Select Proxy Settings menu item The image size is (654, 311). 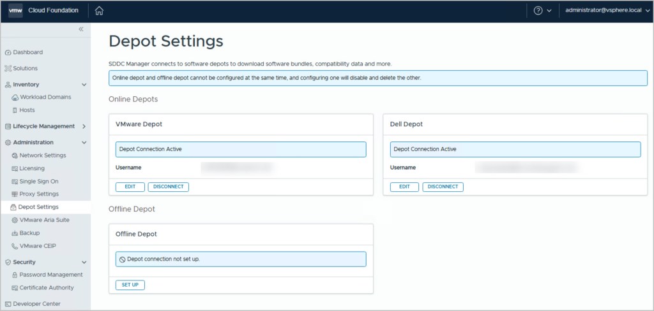(38, 194)
